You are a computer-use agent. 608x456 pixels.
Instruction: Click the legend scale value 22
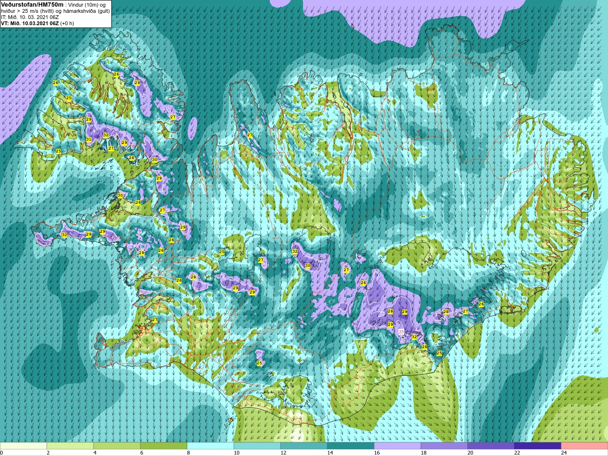(517, 453)
